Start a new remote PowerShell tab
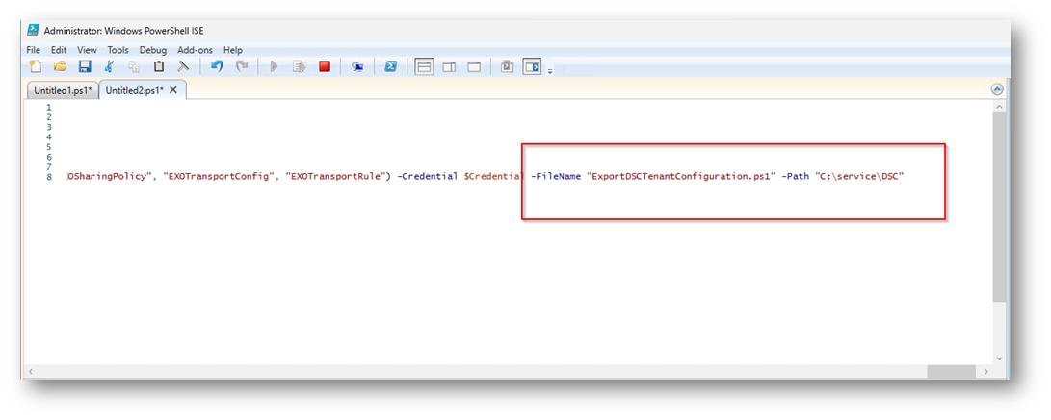 tap(357, 66)
